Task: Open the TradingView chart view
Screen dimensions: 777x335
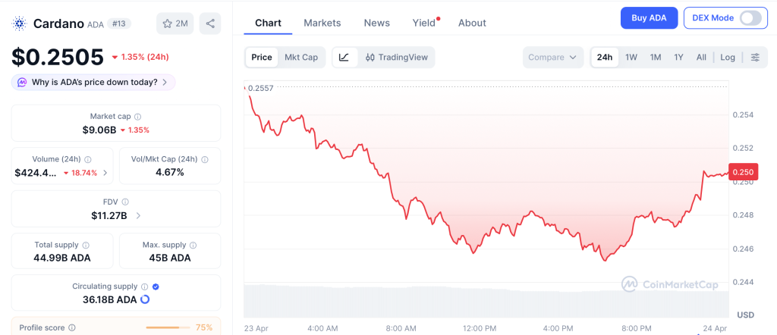Action: 396,58
